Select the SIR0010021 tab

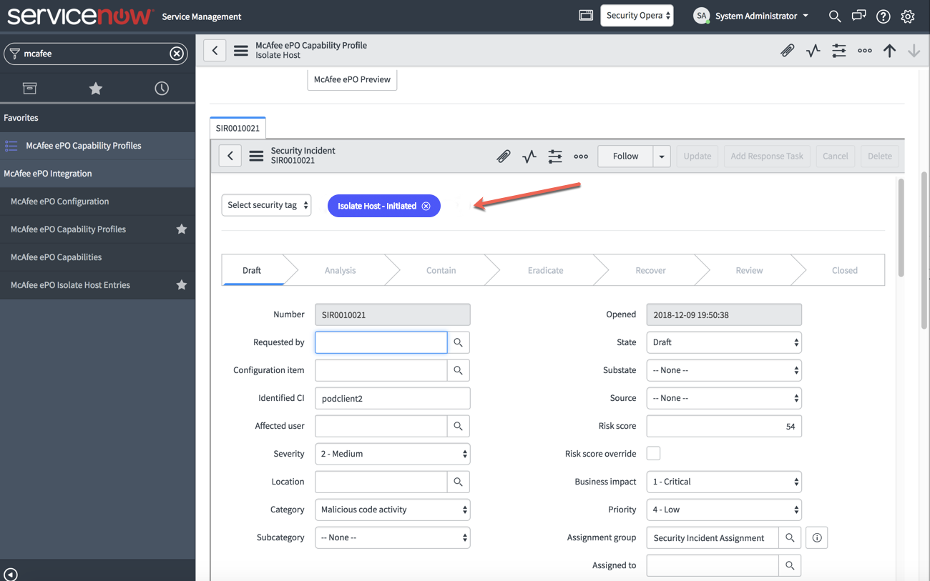(238, 128)
